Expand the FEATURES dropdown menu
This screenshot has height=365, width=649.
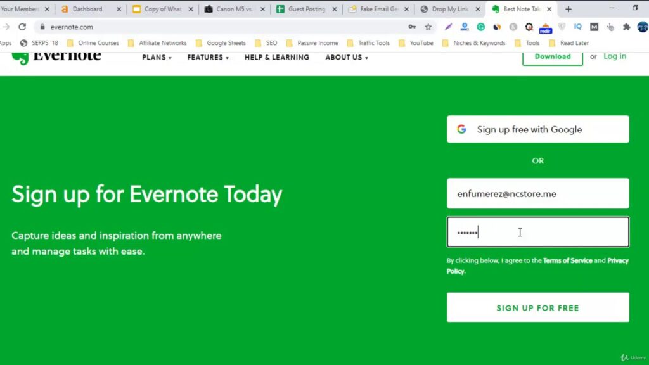point(208,58)
